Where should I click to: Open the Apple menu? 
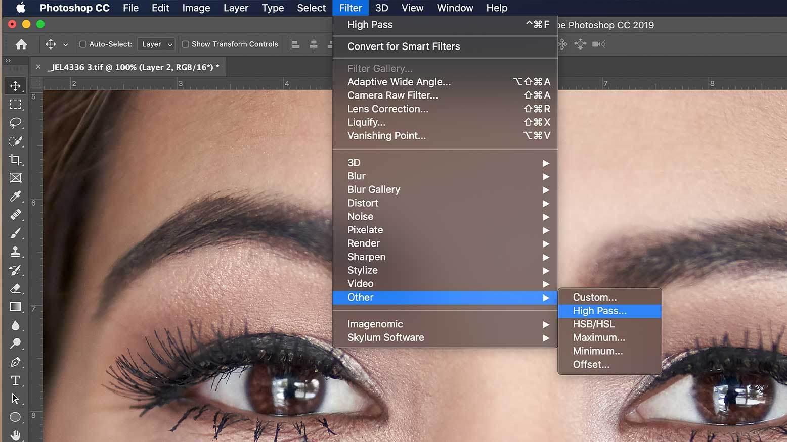(x=21, y=8)
